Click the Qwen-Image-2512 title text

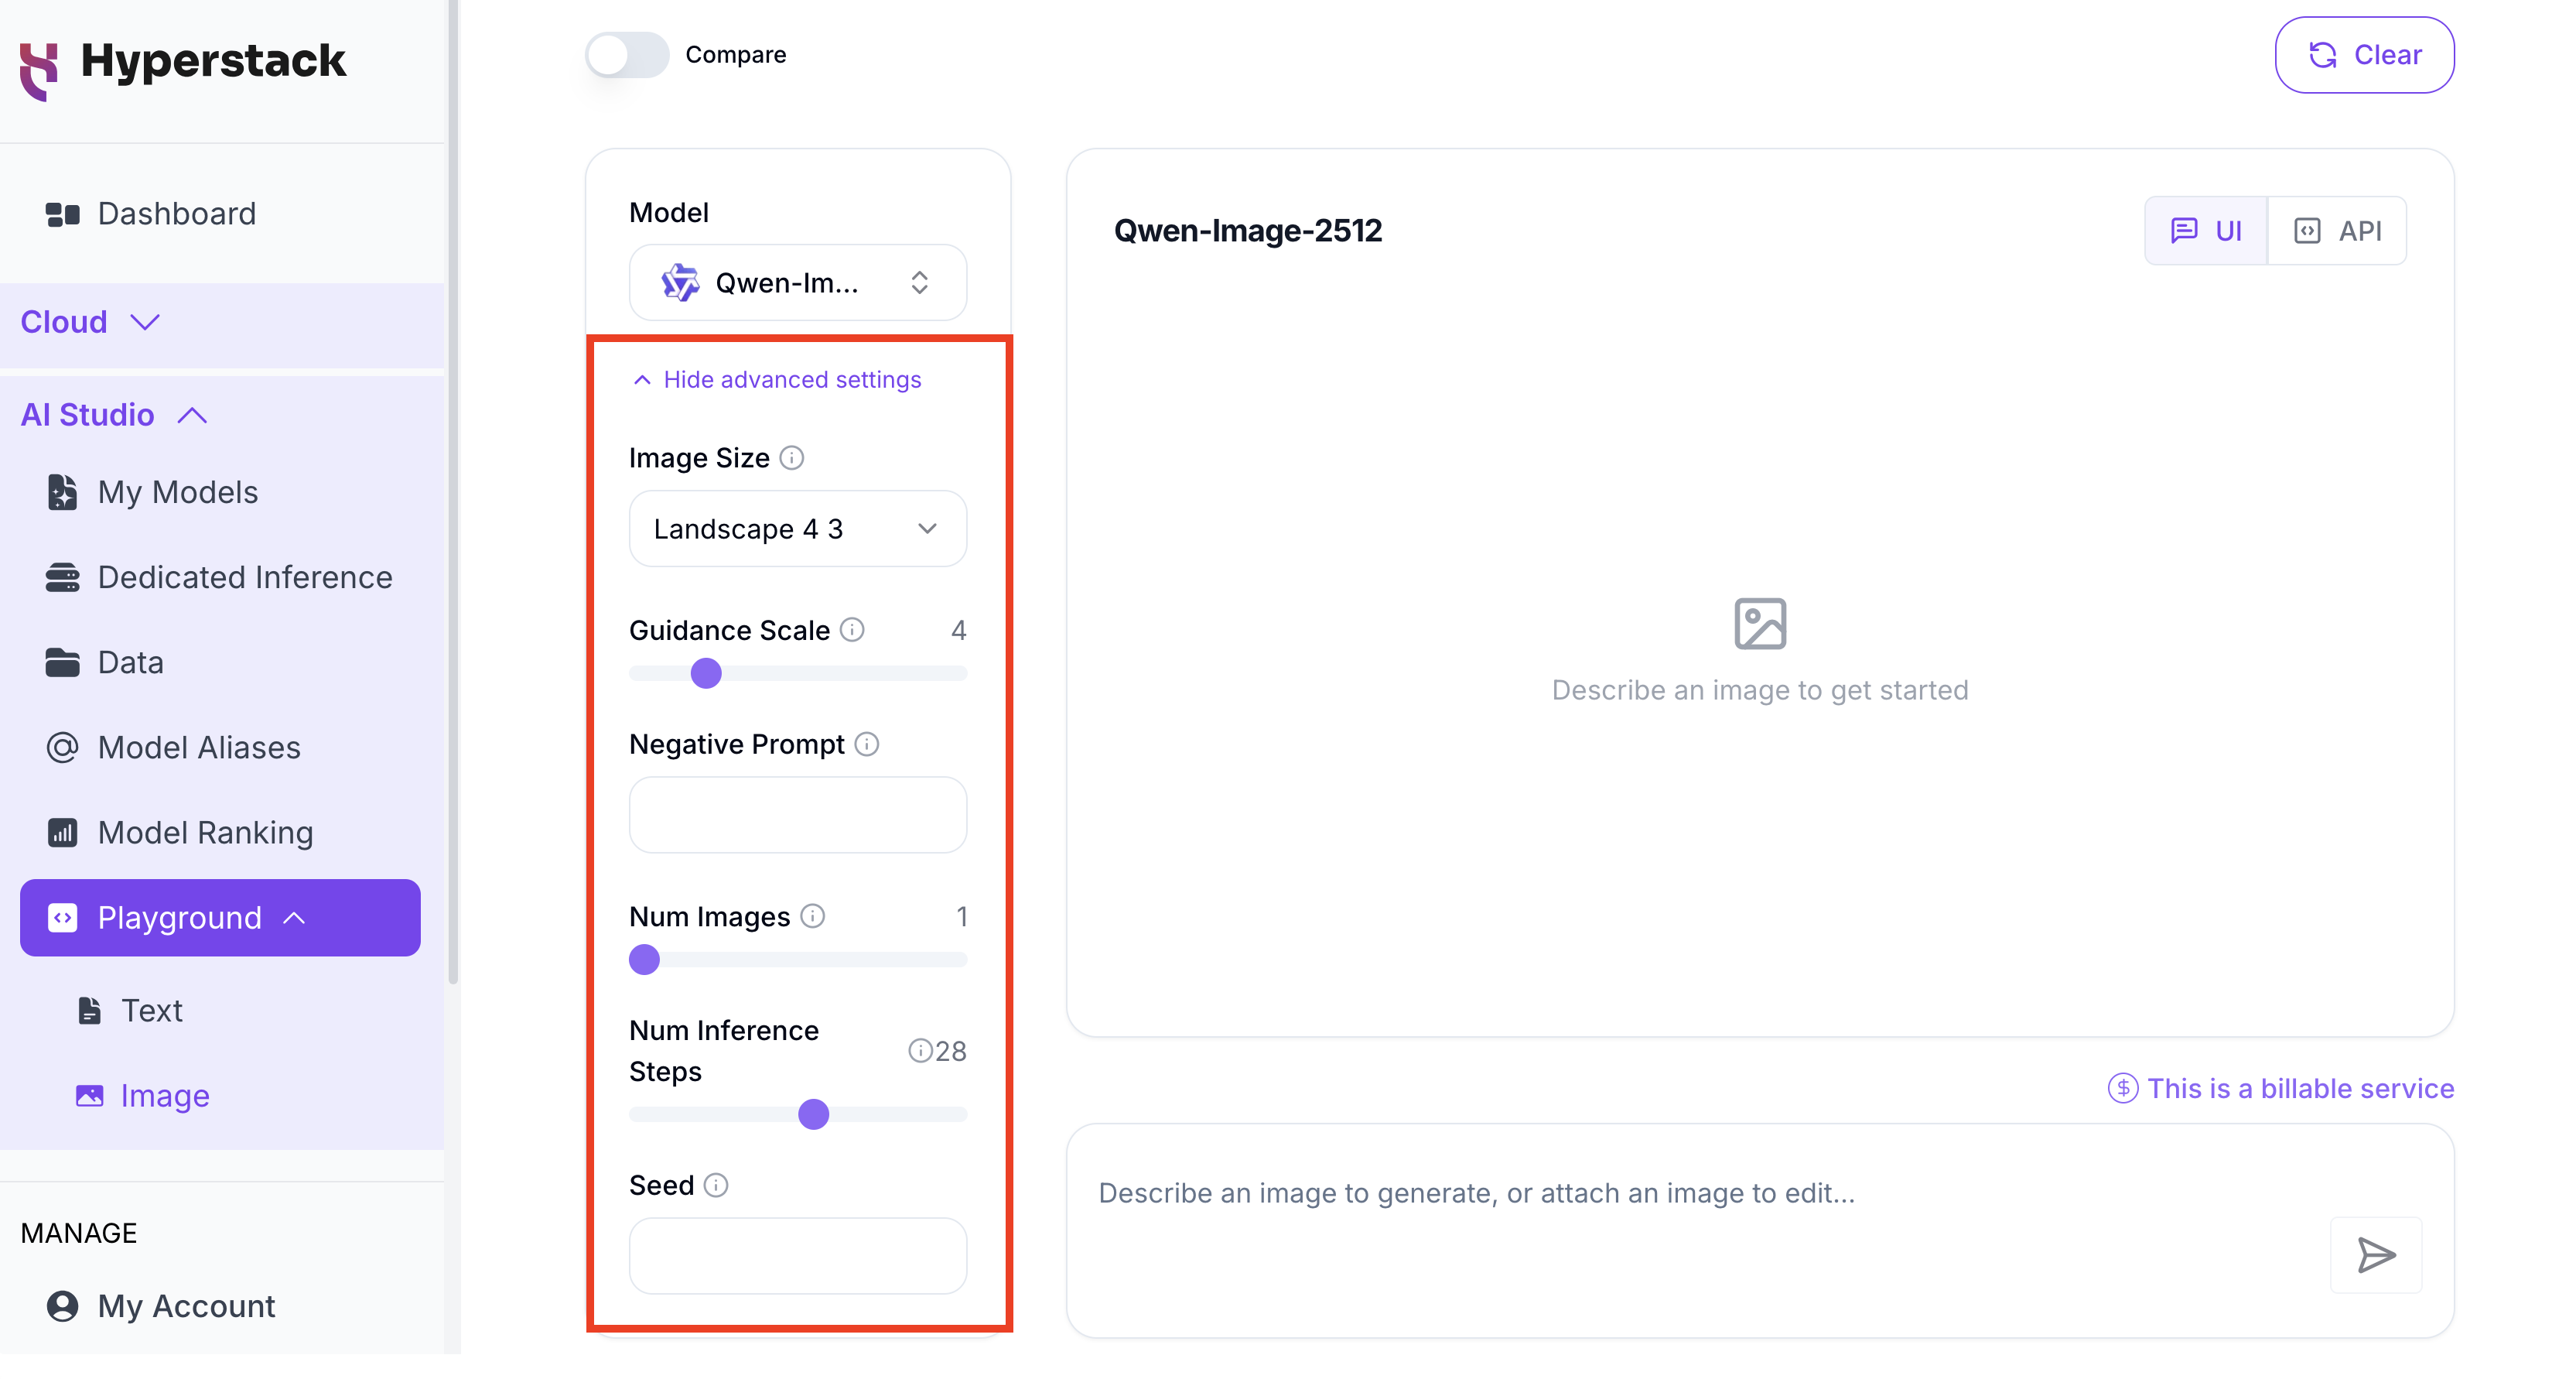pyautogui.click(x=1247, y=231)
